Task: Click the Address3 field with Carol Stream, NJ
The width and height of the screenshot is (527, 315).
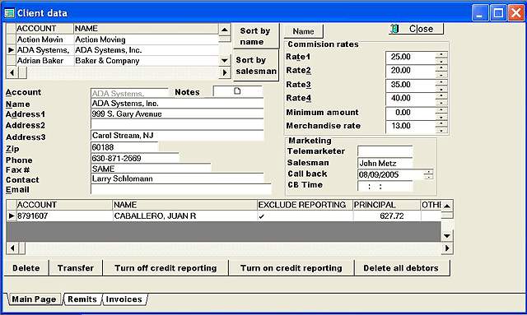Action: [177, 136]
